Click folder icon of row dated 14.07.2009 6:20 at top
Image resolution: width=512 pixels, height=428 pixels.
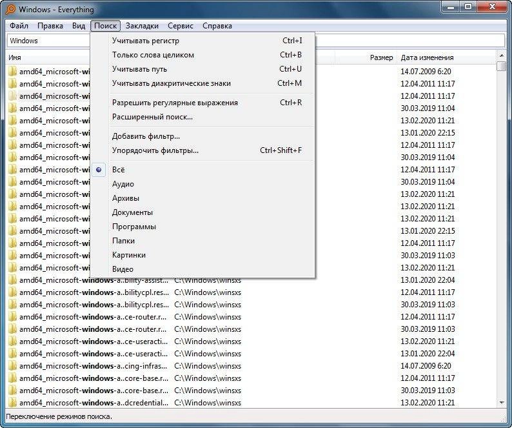12,71
